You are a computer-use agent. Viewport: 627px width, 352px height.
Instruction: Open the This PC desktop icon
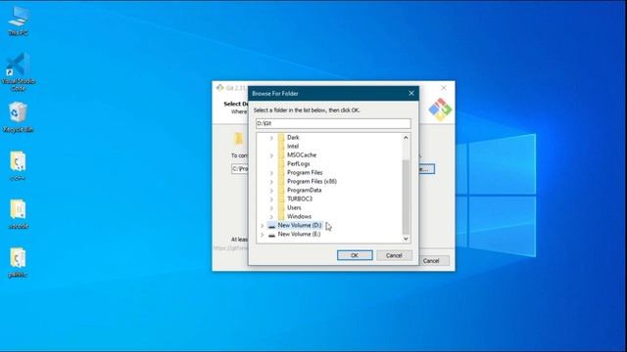point(19,21)
